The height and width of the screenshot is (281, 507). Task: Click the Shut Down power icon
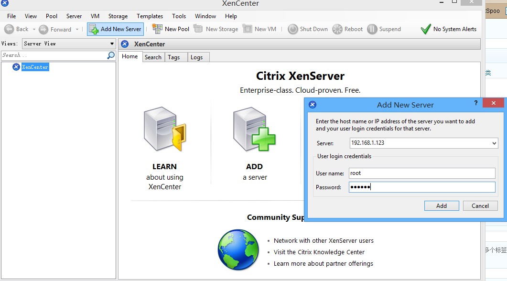292,29
